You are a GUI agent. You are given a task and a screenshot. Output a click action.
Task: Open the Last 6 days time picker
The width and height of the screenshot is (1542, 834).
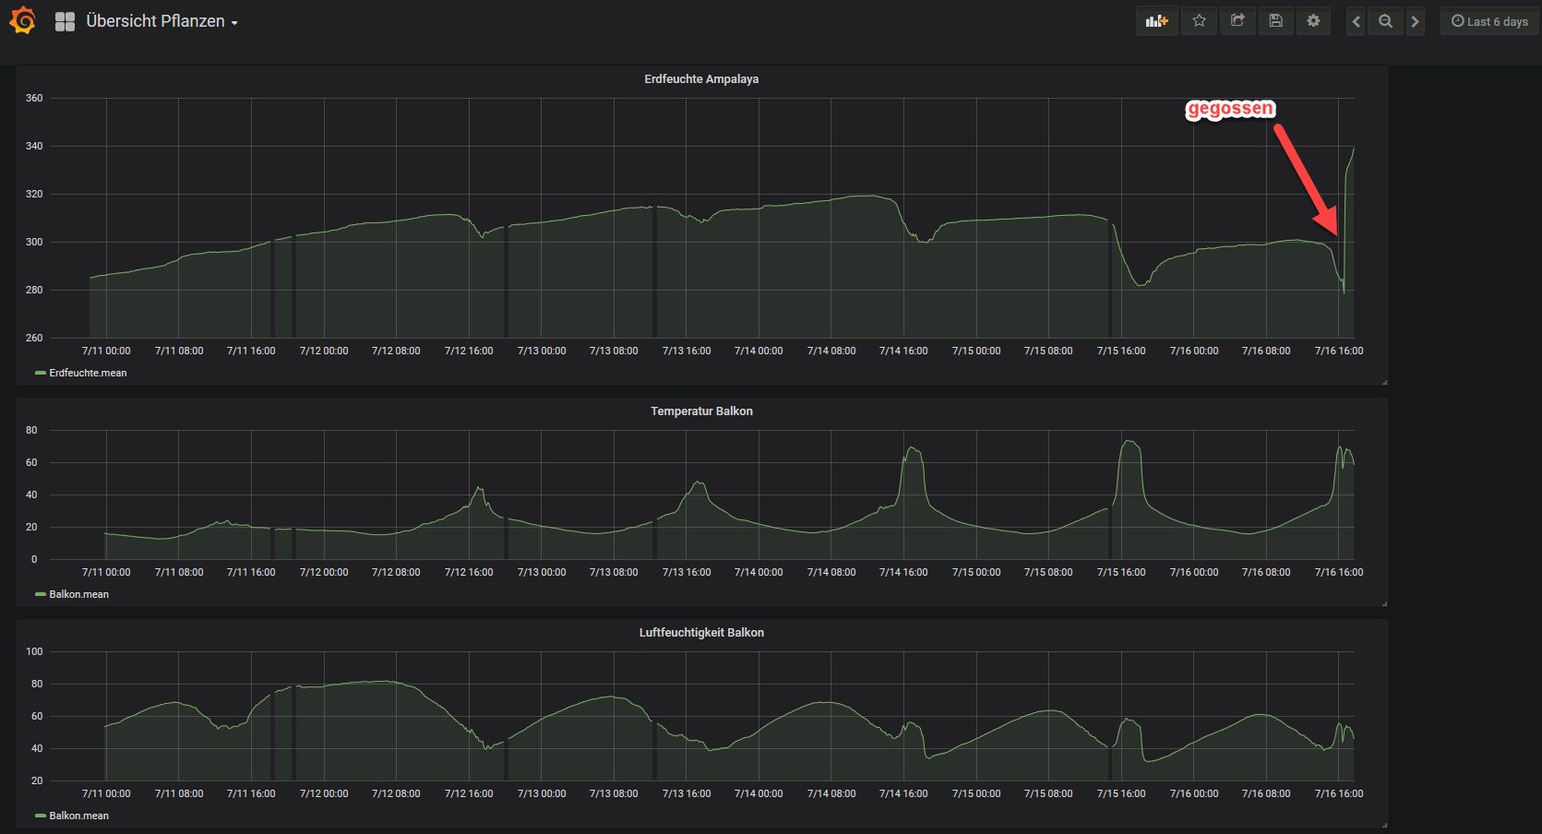click(x=1488, y=21)
